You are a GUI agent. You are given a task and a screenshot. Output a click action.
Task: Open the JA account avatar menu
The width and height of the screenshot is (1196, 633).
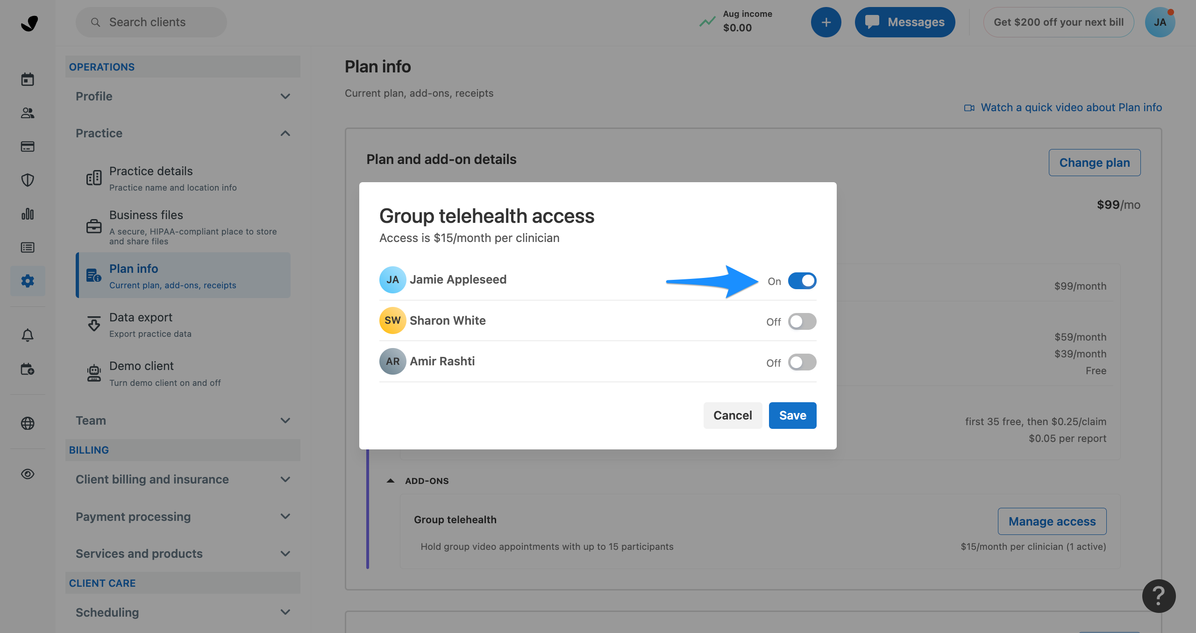[x=1160, y=22]
